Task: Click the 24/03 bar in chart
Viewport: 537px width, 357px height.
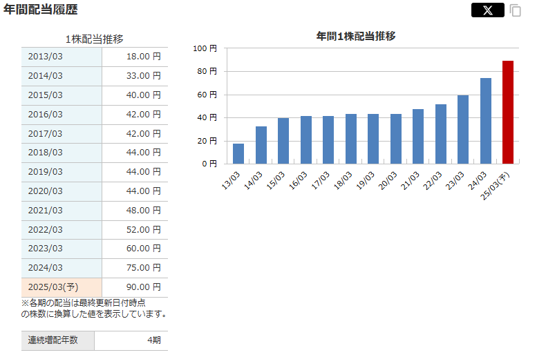Action: tap(485, 121)
